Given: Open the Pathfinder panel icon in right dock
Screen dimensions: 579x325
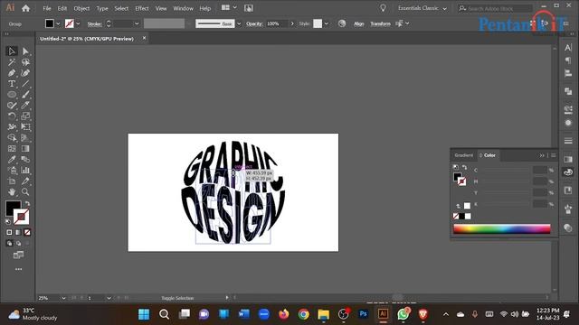Looking at the screenshot, I should tap(568, 91).
